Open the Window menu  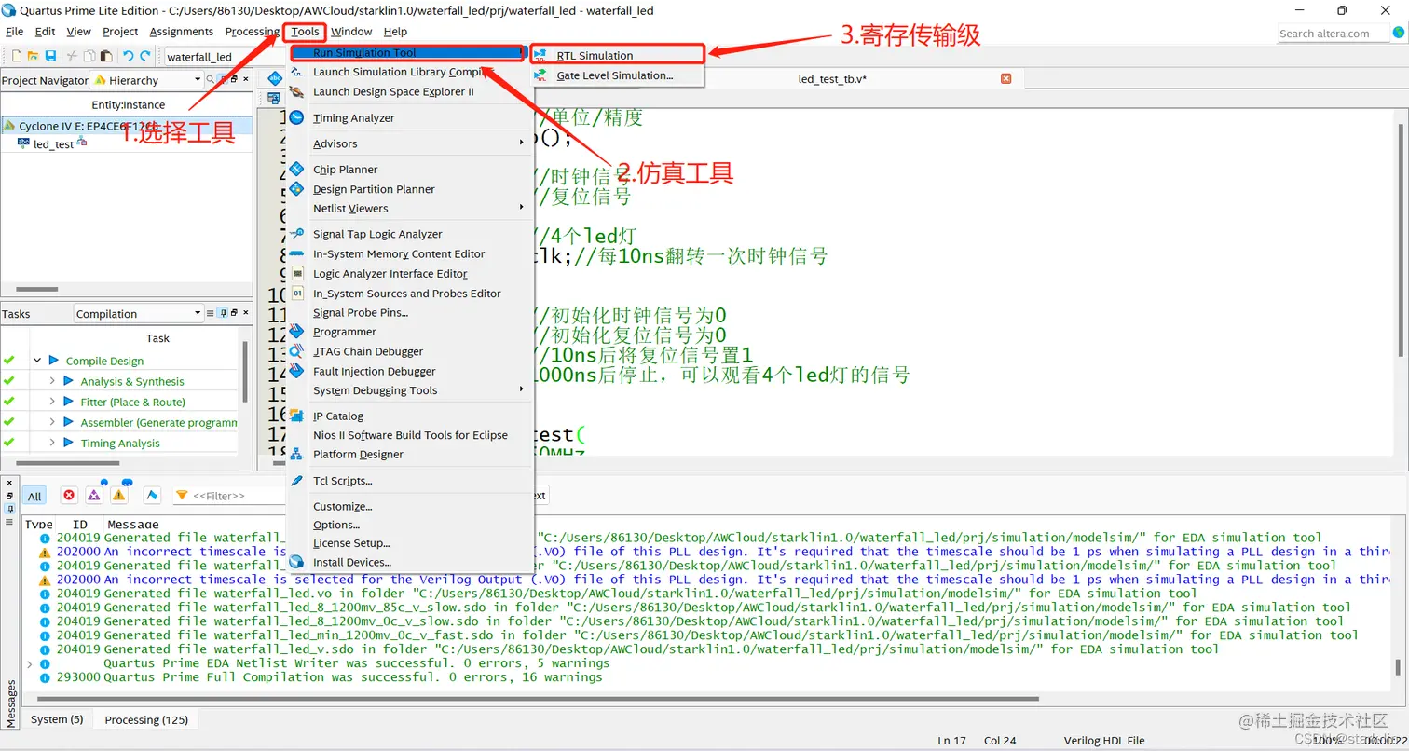pos(351,32)
